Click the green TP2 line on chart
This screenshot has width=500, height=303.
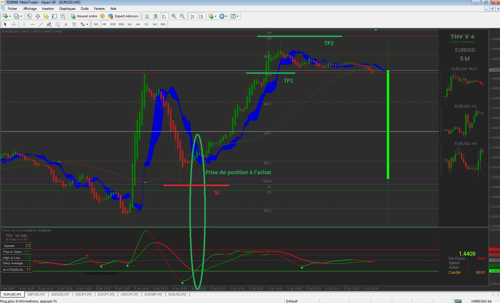(x=299, y=36)
